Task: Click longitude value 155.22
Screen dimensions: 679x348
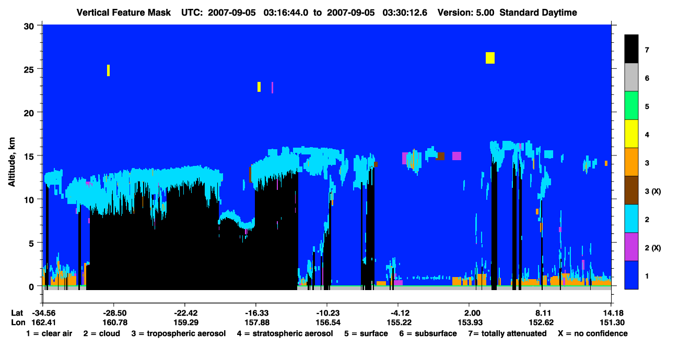Action: click(x=398, y=322)
